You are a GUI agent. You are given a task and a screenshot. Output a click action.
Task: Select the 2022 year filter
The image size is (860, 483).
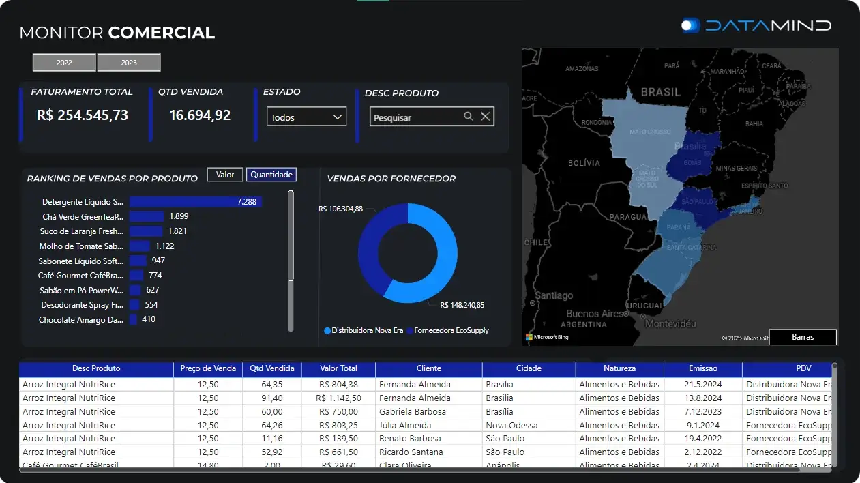[64, 63]
